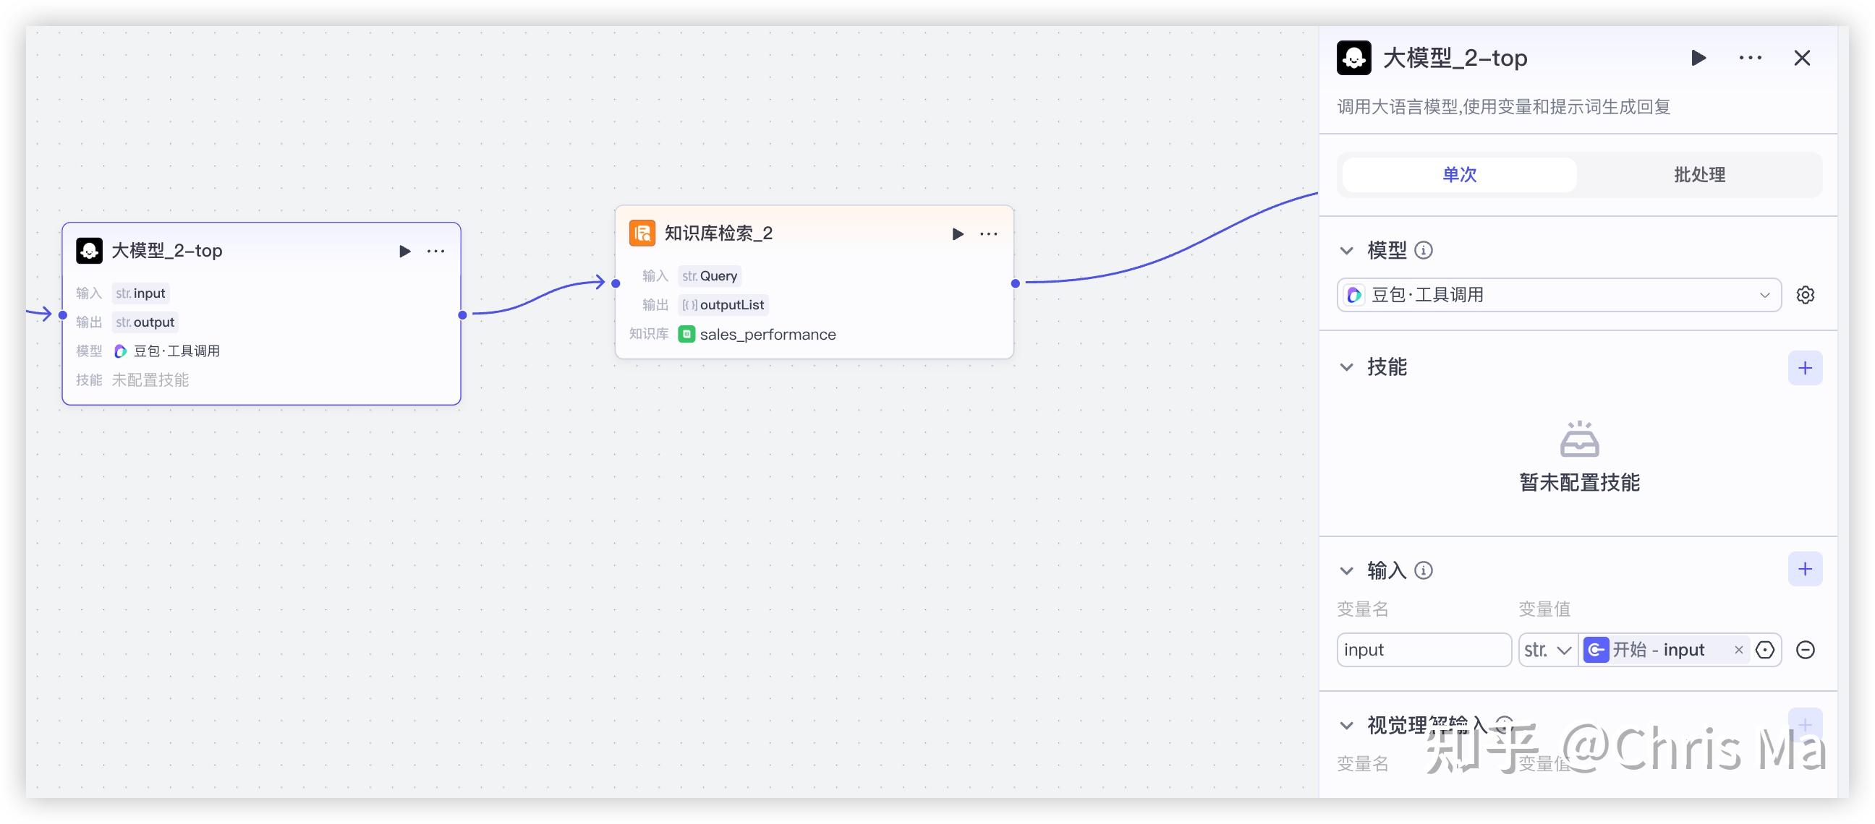Image resolution: width=1875 pixels, height=824 pixels.
Task: Open model settings gear icon
Action: [1804, 295]
